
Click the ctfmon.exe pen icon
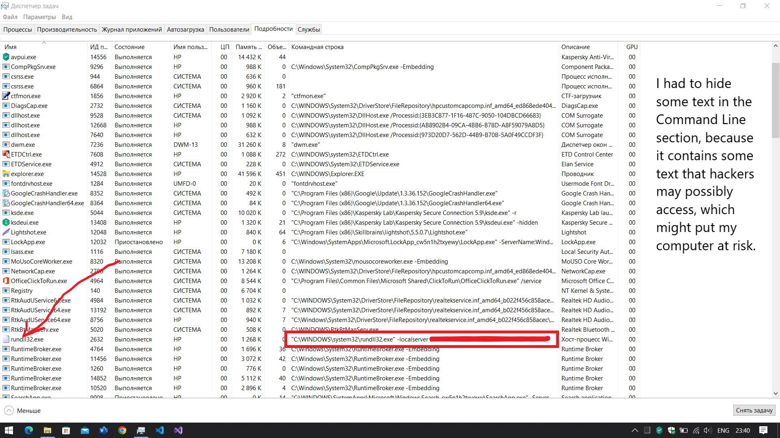pyautogui.click(x=6, y=96)
